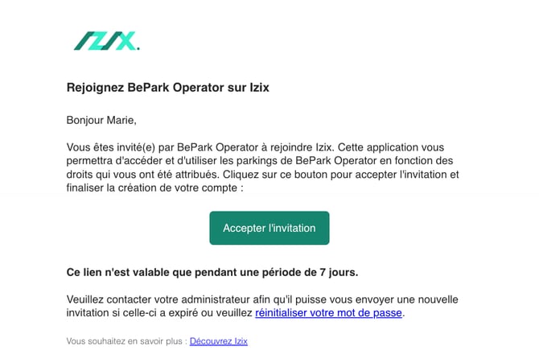Image resolution: width=539 pixels, height=363 pixels.
Task: Click the line finaliser la création de votre compte
Action: point(154,188)
